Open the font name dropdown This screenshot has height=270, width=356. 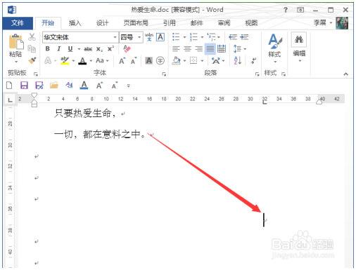click(x=115, y=37)
